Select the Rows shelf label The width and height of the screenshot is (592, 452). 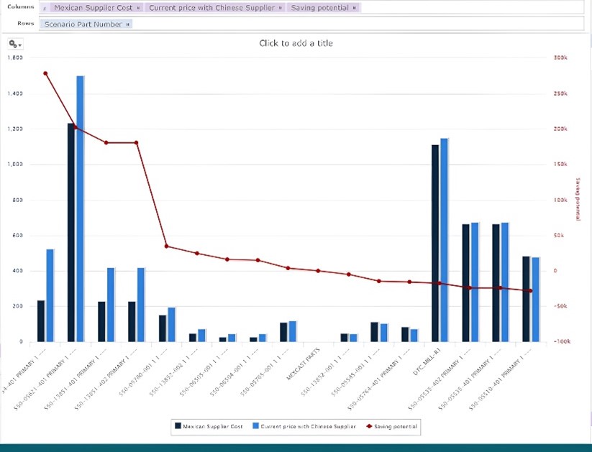point(24,23)
